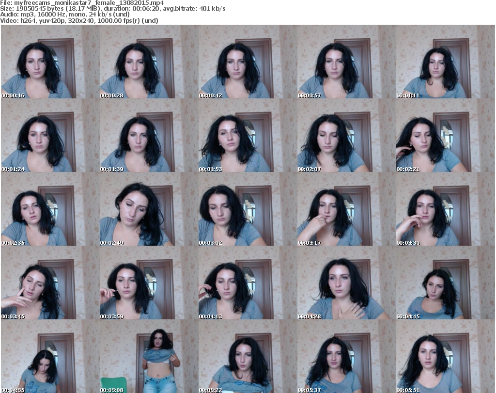496x393 pixels.
Task: Click the thumbnail frame stamped 00:00:57
Action: 346,62
